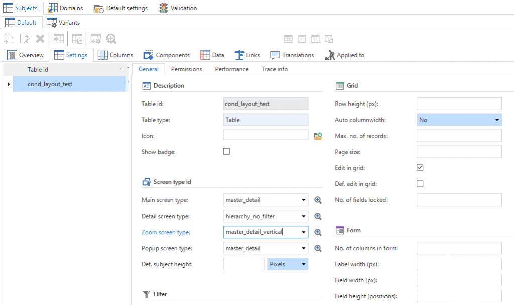514x305 pixels.
Task: Open the Domains tab
Action: pos(65,8)
